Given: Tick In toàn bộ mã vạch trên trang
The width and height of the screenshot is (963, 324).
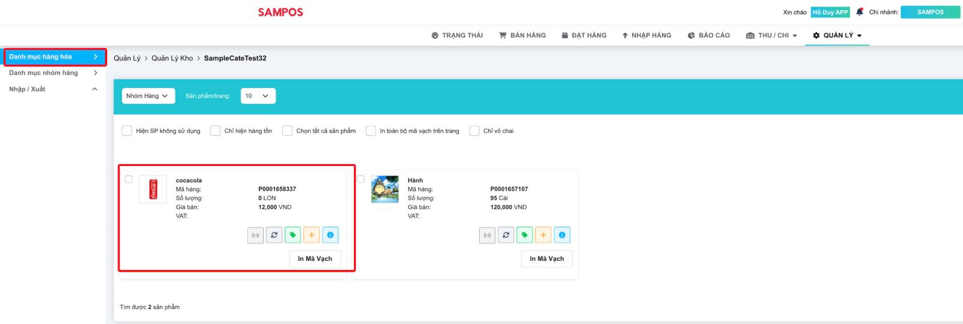Looking at the screenshot, I should point(371,130).
